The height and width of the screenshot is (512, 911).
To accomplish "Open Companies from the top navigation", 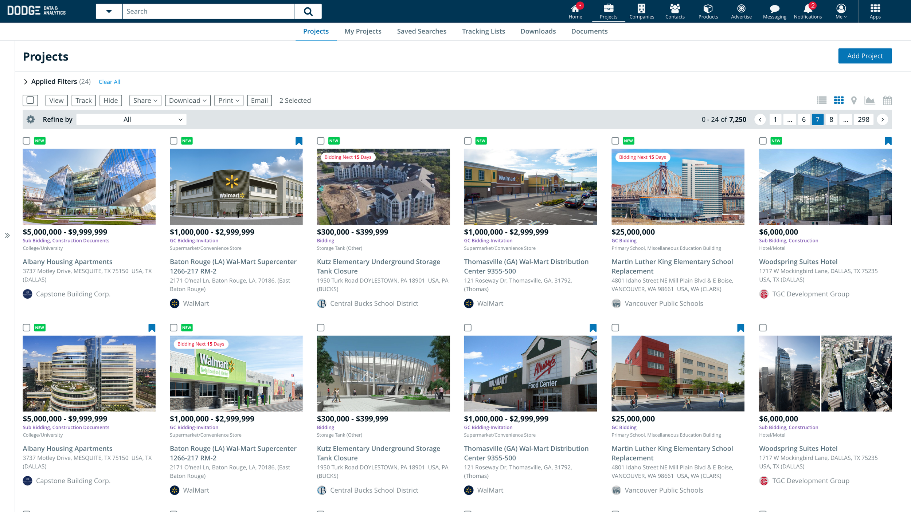I will click(x=642, y=11).
